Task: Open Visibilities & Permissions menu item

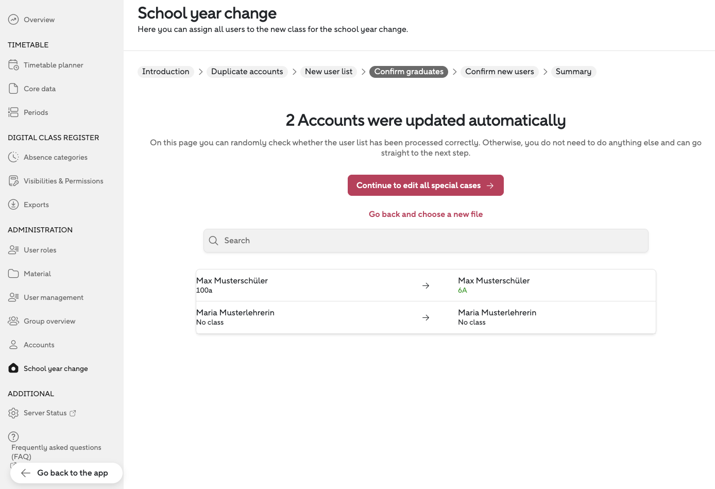Action: pyautogui.click(x=63, y=181)
